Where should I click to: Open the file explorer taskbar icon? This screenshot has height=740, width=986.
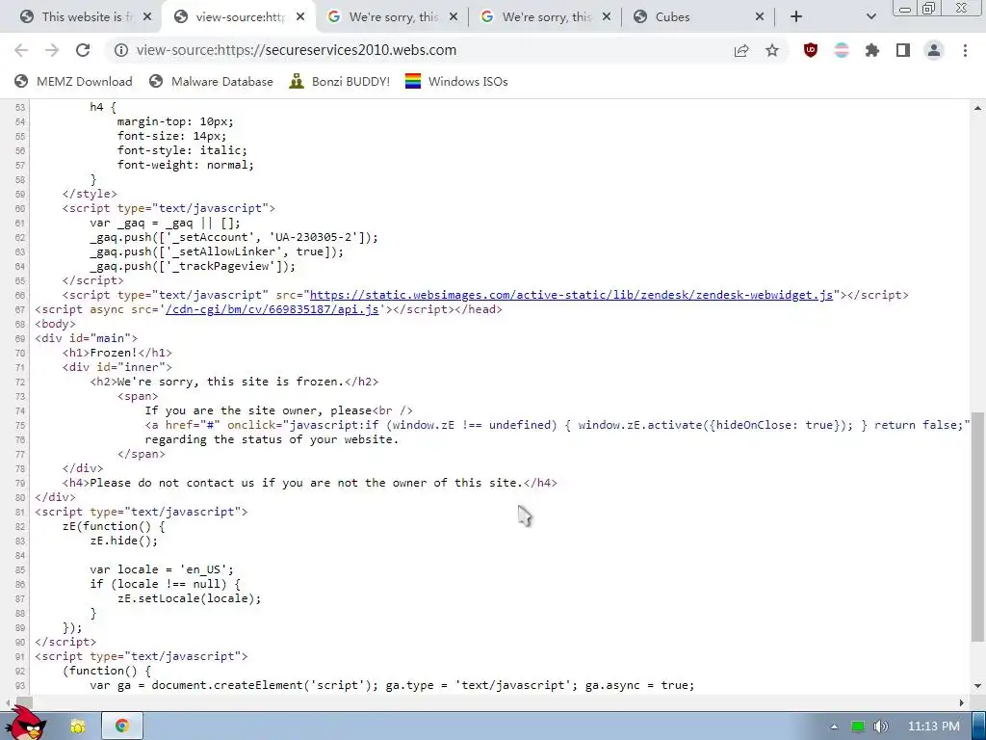pyautogui.click(x=77, y=727)
